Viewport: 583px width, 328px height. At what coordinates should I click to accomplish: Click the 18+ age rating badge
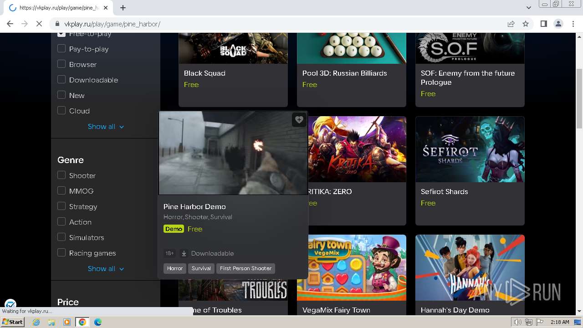pos(169,253)
